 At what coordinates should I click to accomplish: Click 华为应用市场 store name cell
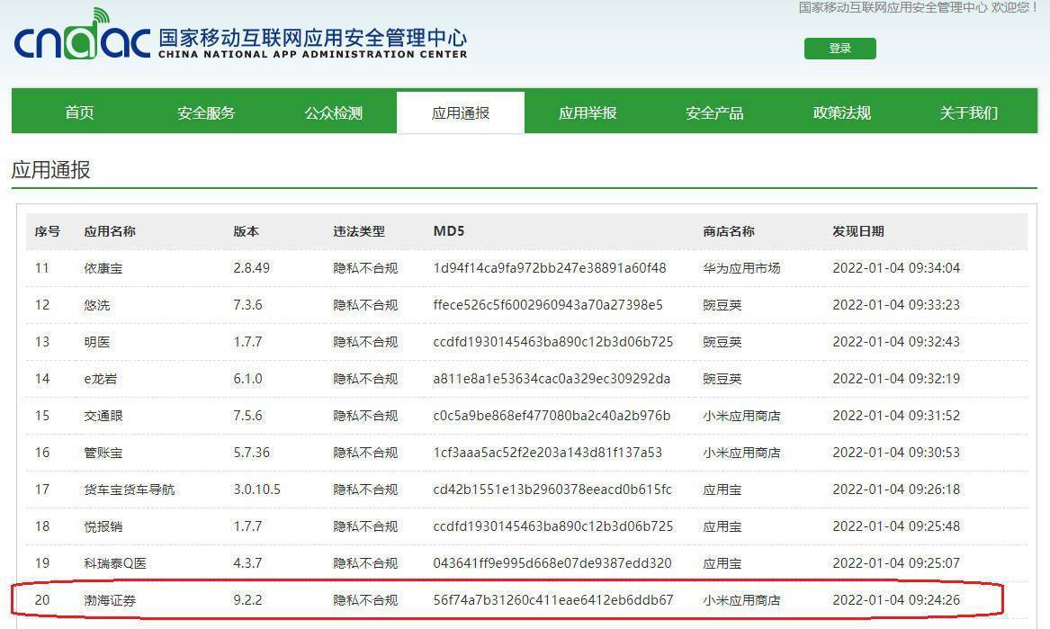(x=741, y=268)
